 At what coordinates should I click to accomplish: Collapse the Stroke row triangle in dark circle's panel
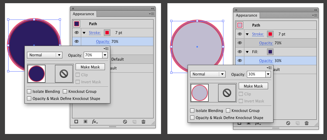pos(84,33)
